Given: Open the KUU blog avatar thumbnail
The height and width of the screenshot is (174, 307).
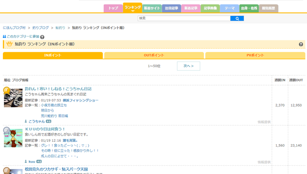Looking at the screenshot, I should (x=13, y=138).
